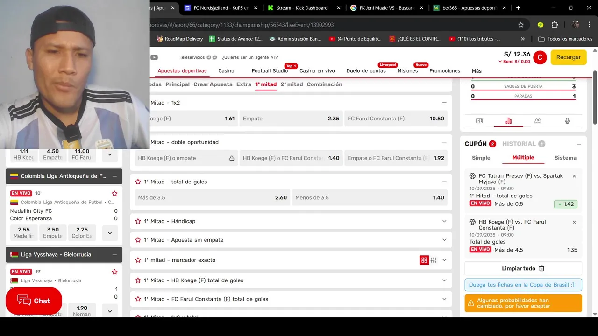Select the statistics bar chart icon
The width and height of the screenshot is (598, 336).
(x=509, y=121)
